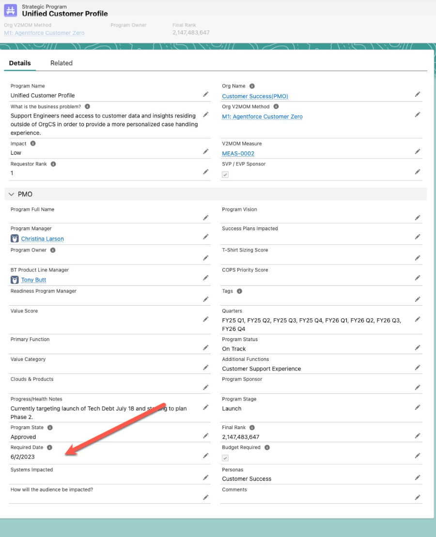Switch to the Details tab
The height and width of the screenshot is (537, 436).
click(20, 63)
